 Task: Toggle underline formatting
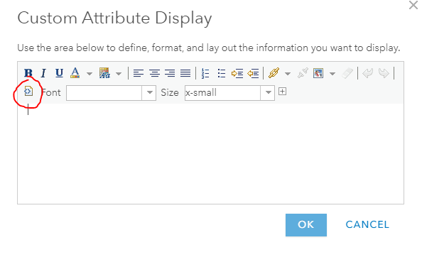(59, 73)
